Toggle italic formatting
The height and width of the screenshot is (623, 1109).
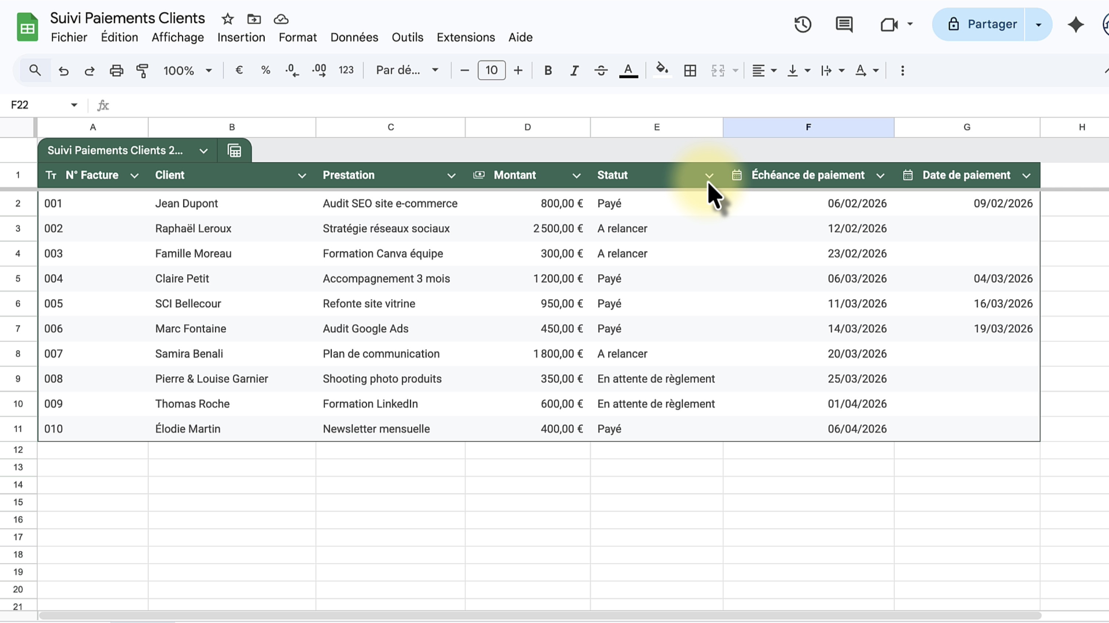pos(574,71)
